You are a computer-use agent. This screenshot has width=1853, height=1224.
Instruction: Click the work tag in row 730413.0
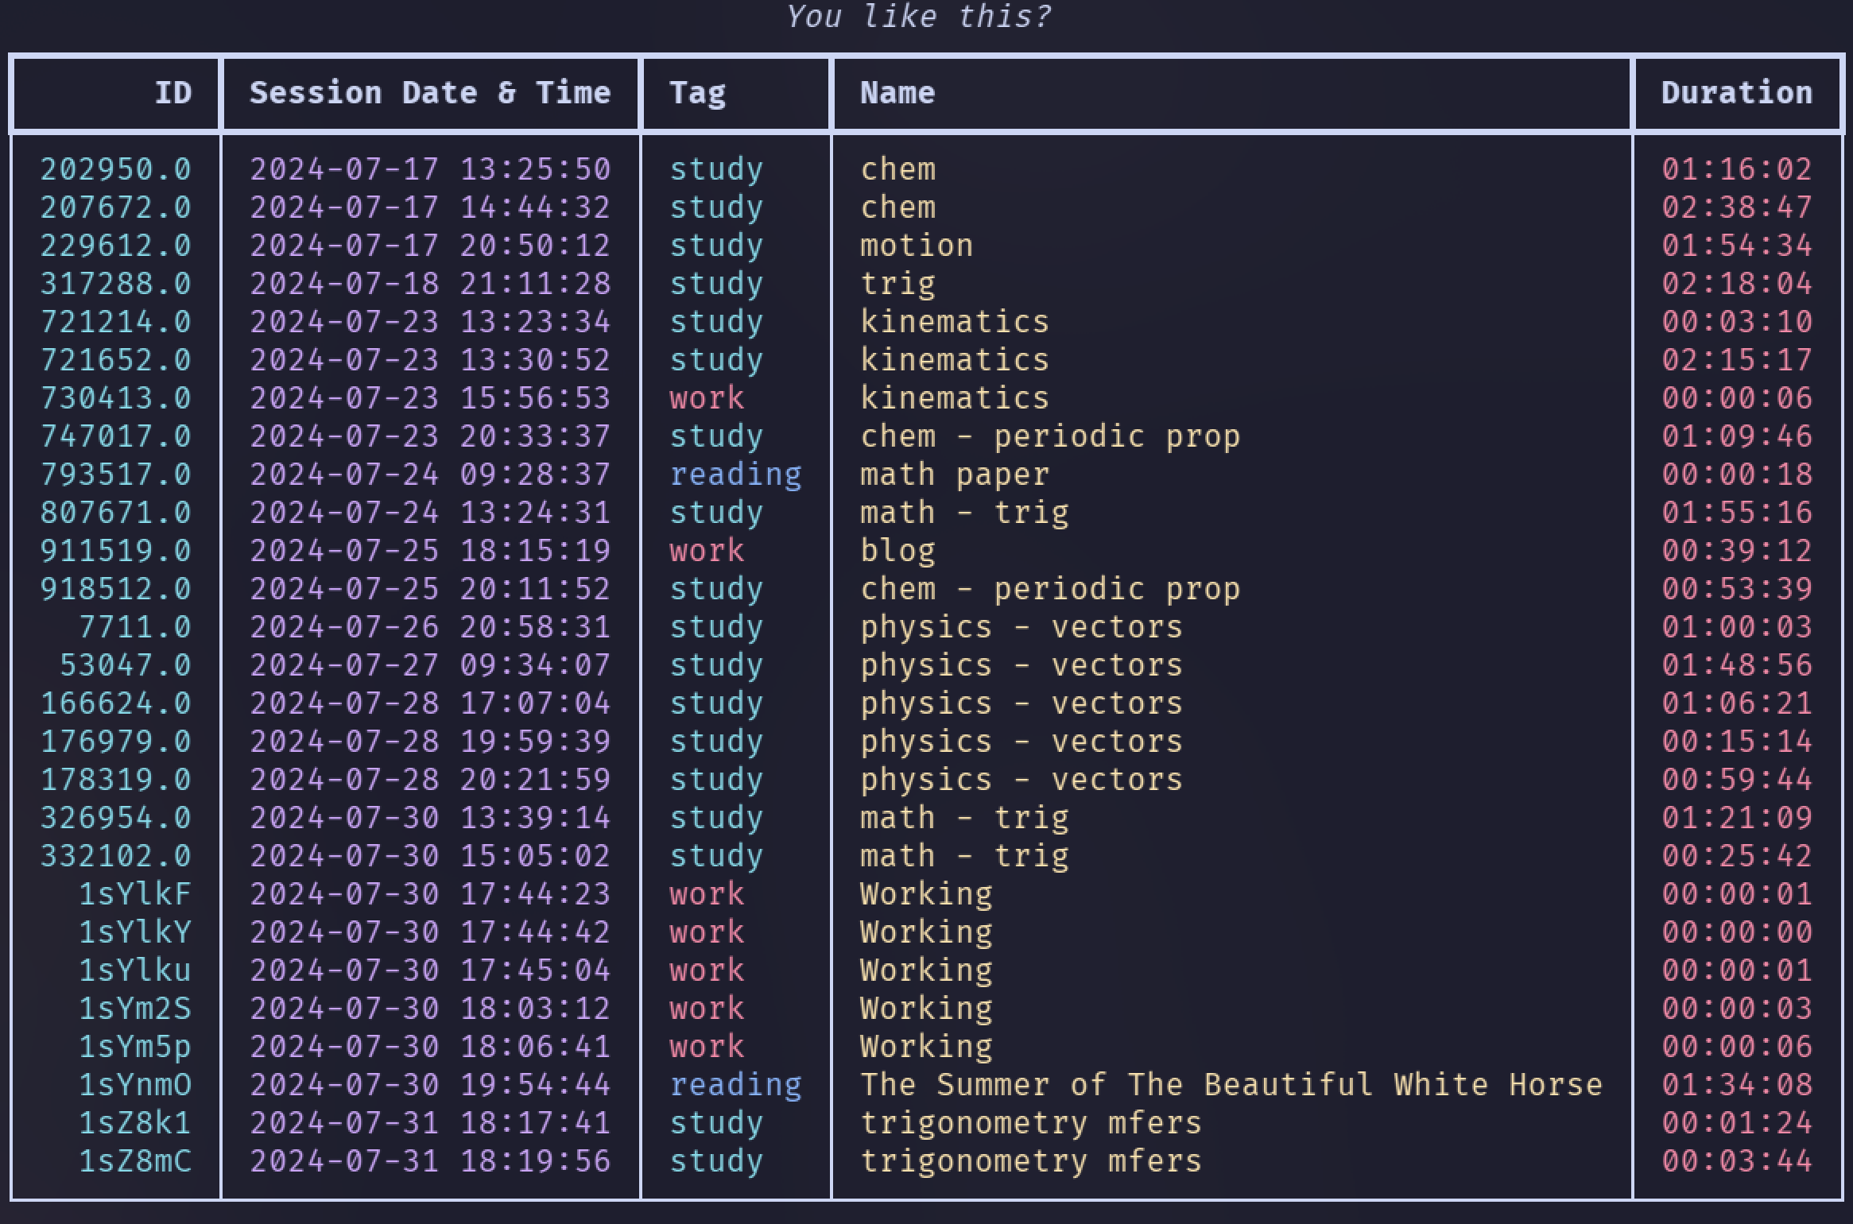click(707, 398)
